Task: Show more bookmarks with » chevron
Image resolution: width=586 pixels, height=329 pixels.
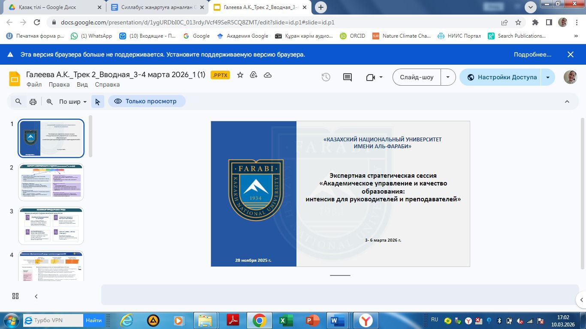Action: (576, 36)
